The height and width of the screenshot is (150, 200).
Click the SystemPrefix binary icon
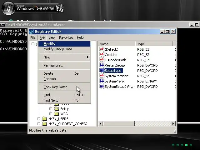pyautogui.click(x=102, y=81)
